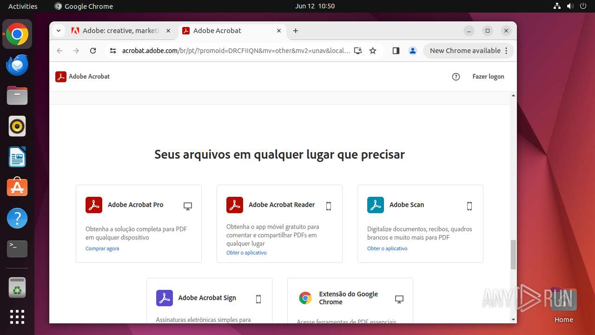This screenshot has height=335, width=595.
Task: Click the Adobe Acrobat Sign card icon
Action: pos(165,298)
